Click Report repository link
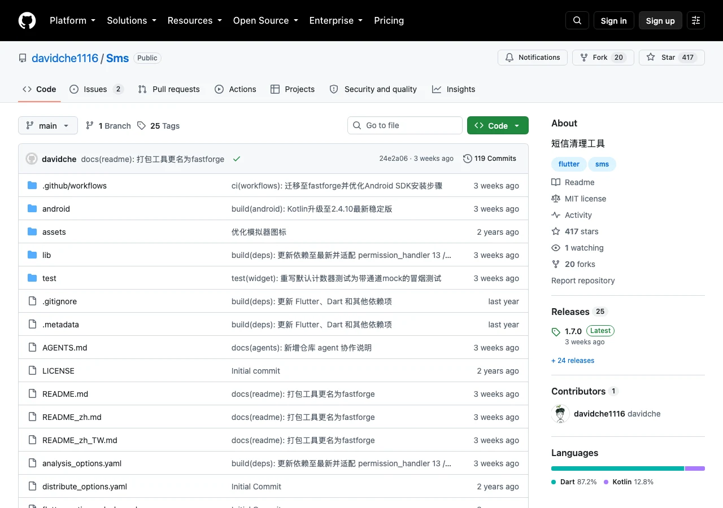Viewport: 723px width, 508px height. (x=583, y=281)
